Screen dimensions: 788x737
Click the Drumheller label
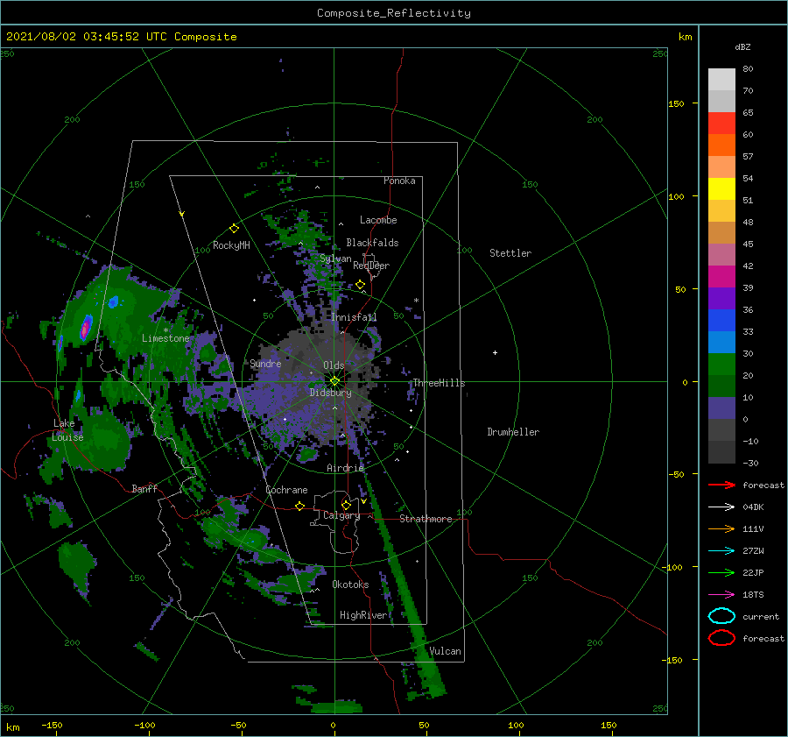(513, 432)
